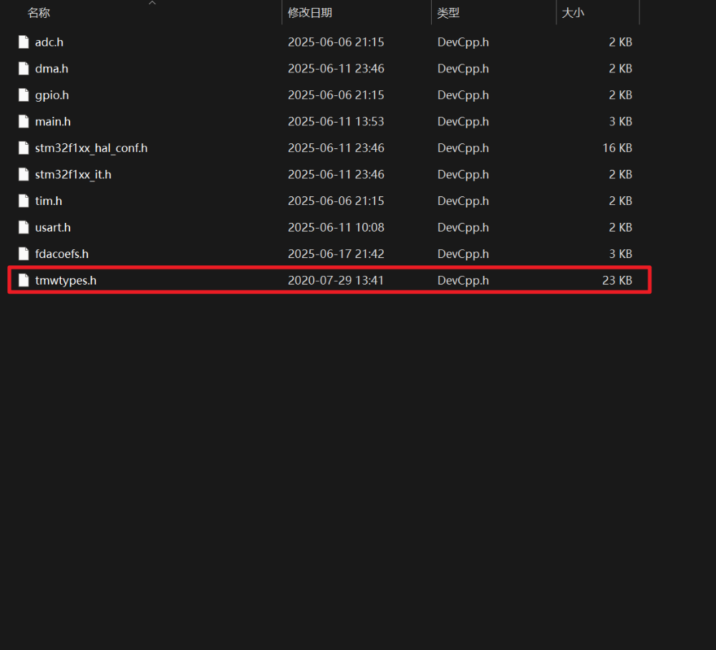Click the 16 KB size value
Image resolution: width=716 pixels, height=650 pixels.
pyautogui.click(x=617, y=148)
